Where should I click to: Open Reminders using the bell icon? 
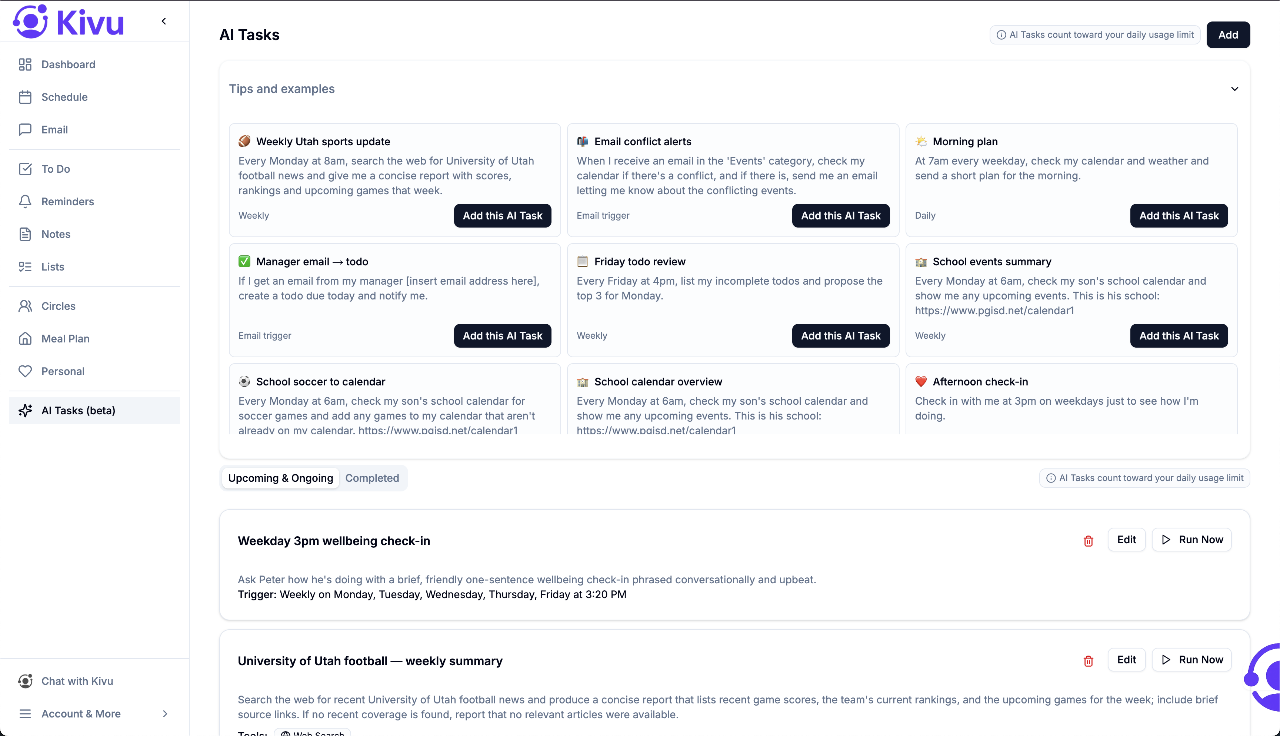pos(26,201)
